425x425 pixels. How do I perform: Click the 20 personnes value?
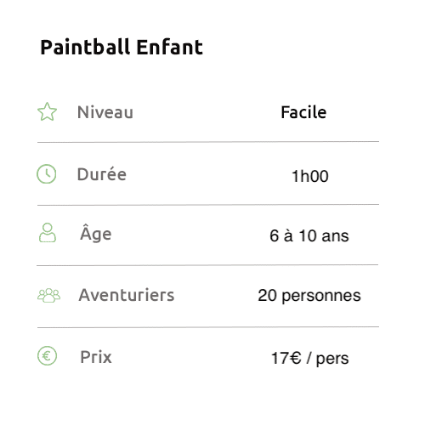click(309, 296)
